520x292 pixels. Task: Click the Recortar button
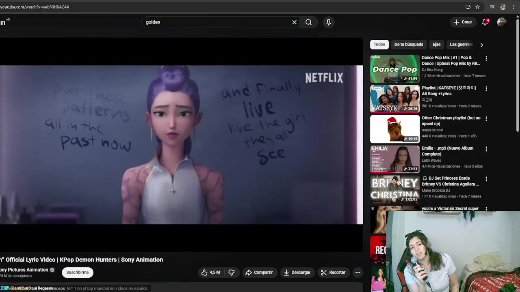coord(333,273)
